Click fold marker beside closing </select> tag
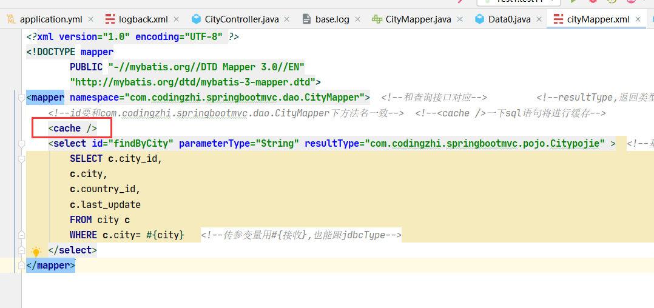Screen dimensions: 654x308 tap(21, 235)
